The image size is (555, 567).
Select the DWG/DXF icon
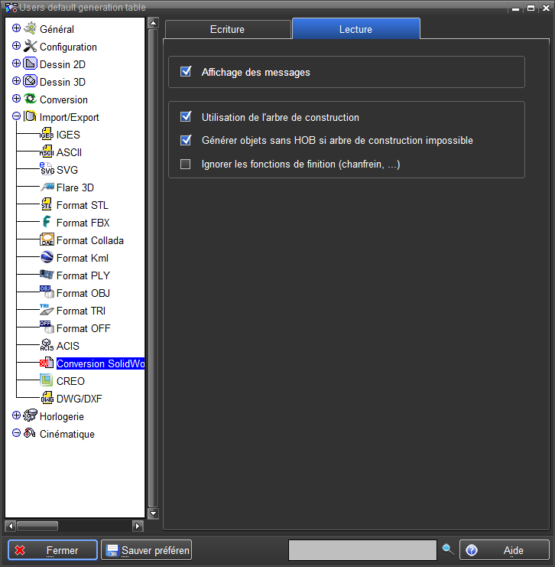tap(47, 399)
